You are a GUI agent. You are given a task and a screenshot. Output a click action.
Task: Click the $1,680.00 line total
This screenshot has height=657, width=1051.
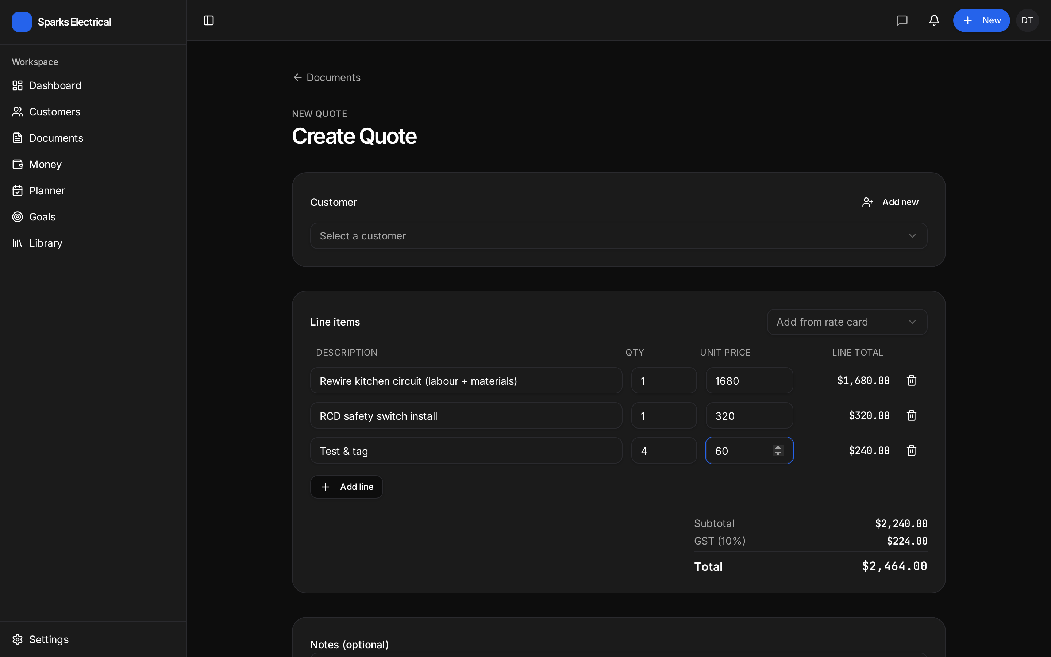coord(863,381)
